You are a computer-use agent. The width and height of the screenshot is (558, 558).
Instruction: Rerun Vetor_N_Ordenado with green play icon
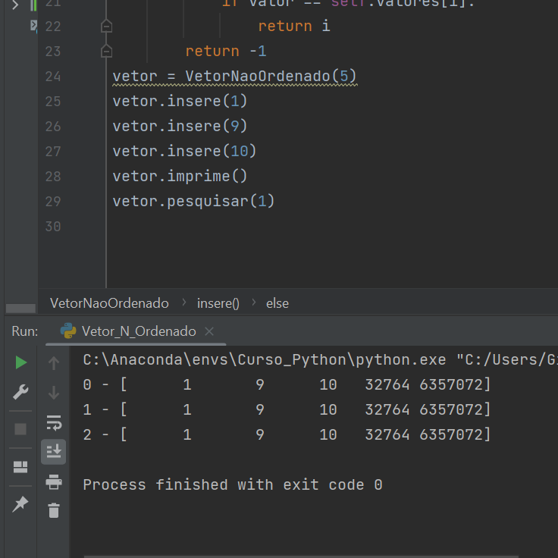21,362
